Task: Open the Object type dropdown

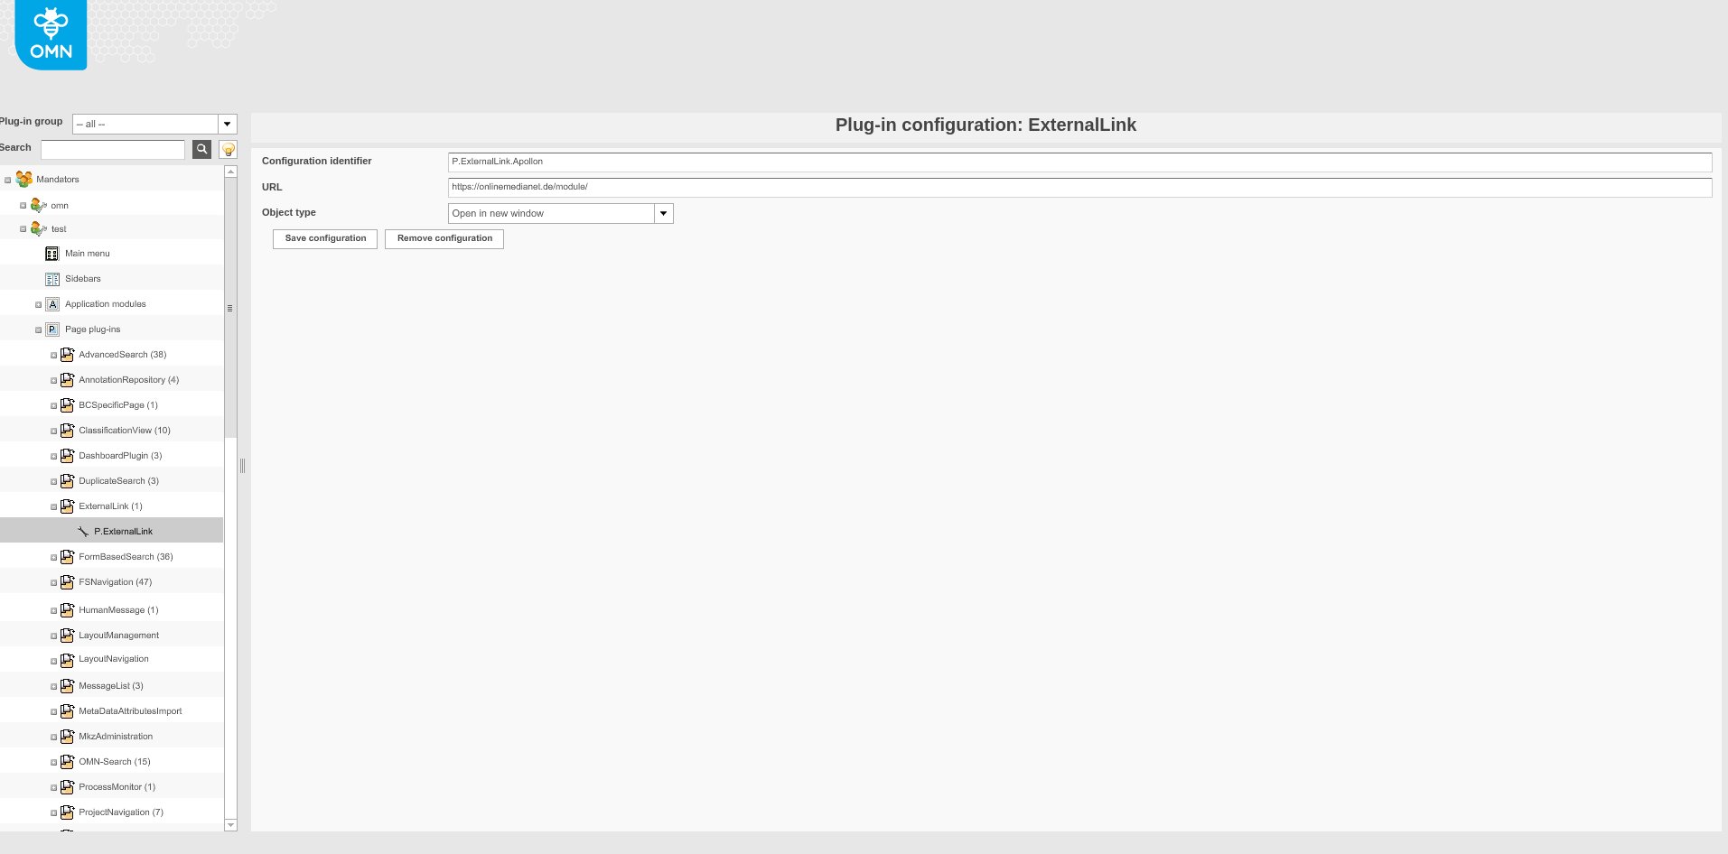Action: click(664, 213)
